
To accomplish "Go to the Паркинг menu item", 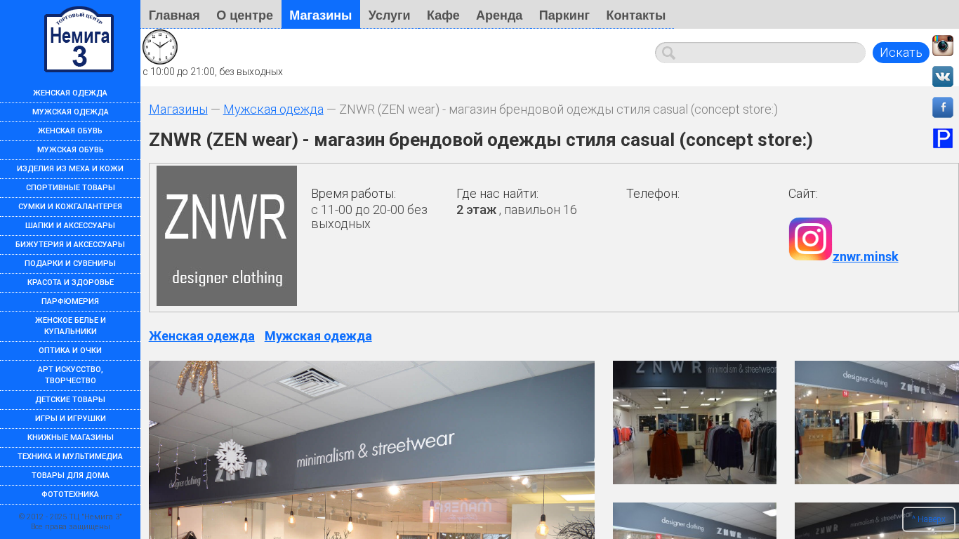I will click(x=564, y=15).
